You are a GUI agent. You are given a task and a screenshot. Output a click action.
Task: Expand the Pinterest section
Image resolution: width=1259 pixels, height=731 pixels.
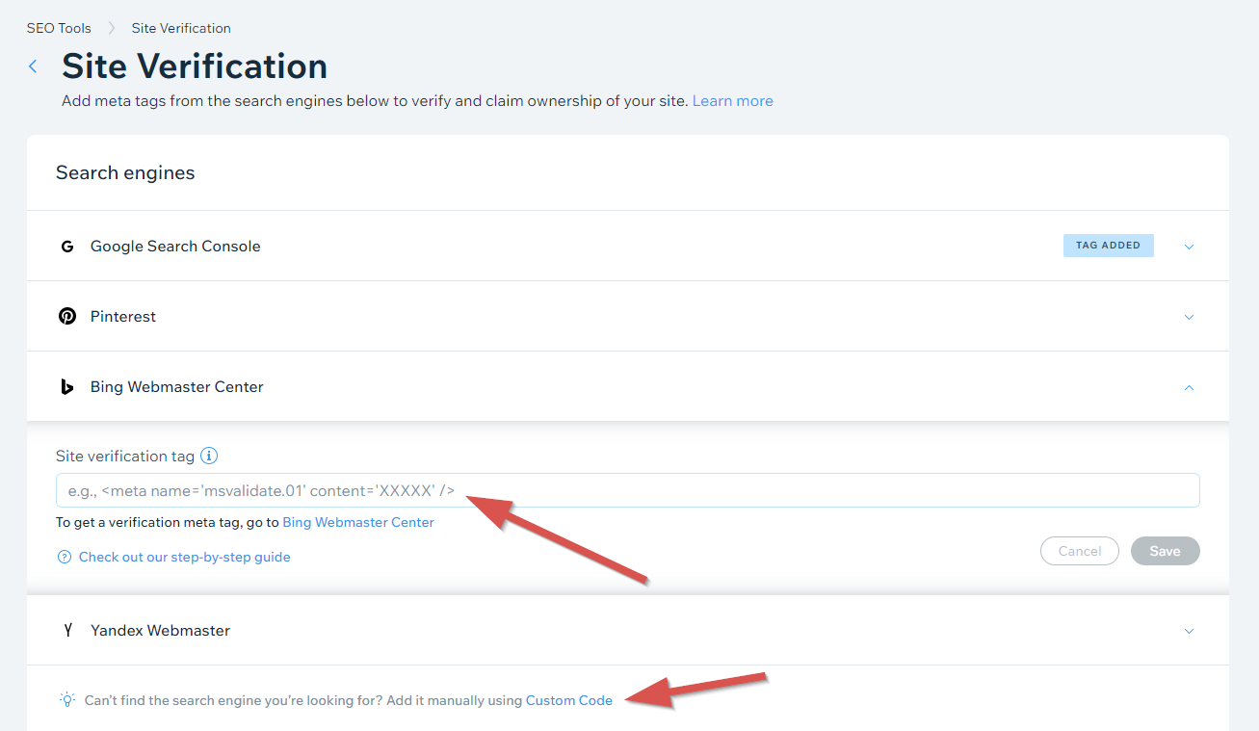1189,316
